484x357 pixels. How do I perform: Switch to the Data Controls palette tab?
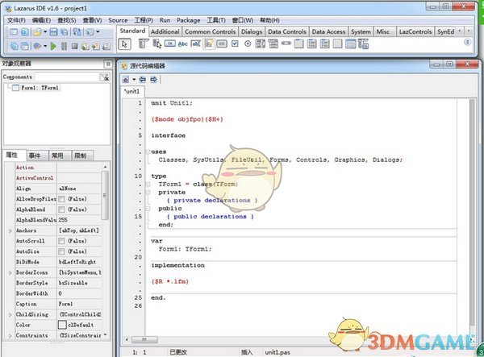tap(286, 31)
